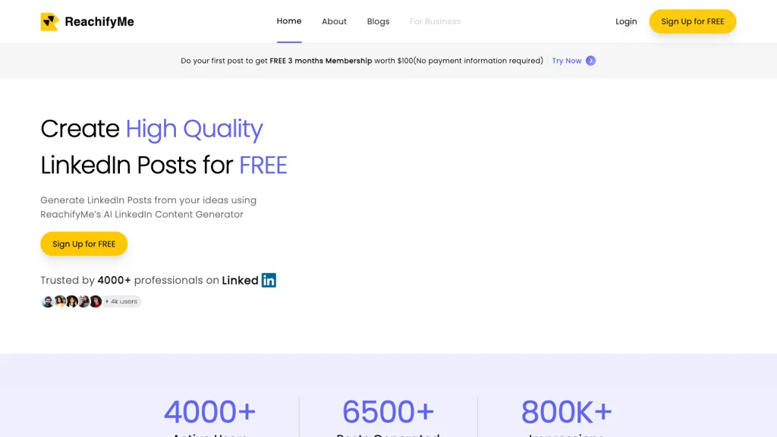
Task: Click the 800K+ statistic
Action: coord(566,412)
